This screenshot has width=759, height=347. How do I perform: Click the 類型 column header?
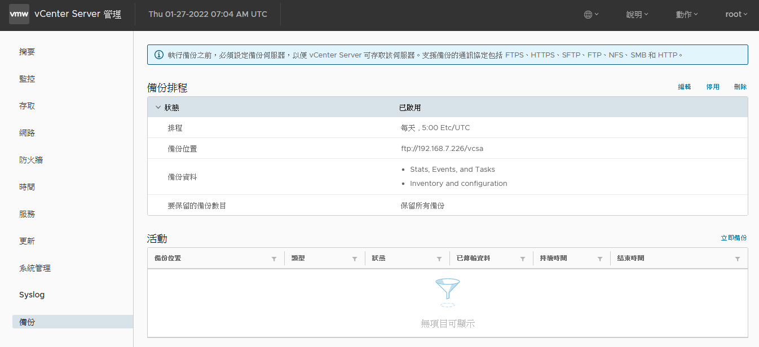tap(298, 258)
